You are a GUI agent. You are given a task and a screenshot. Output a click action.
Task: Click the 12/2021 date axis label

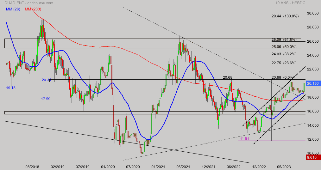(208, 167)
